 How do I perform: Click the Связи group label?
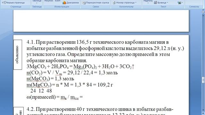pos(96,6)
